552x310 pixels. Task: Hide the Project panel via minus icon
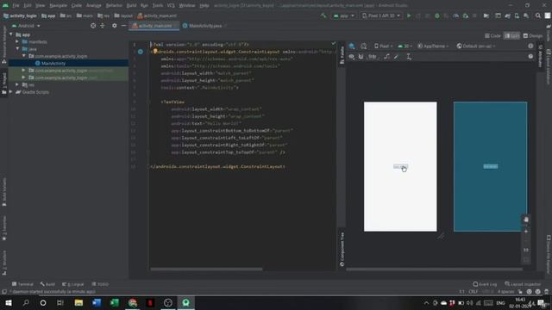[x=123, y=26]
